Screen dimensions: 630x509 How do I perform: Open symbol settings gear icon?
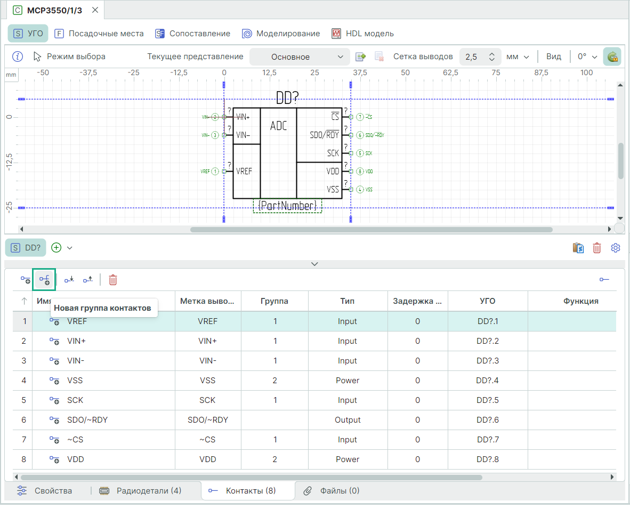pyautogui.click(x=616, y=248)
